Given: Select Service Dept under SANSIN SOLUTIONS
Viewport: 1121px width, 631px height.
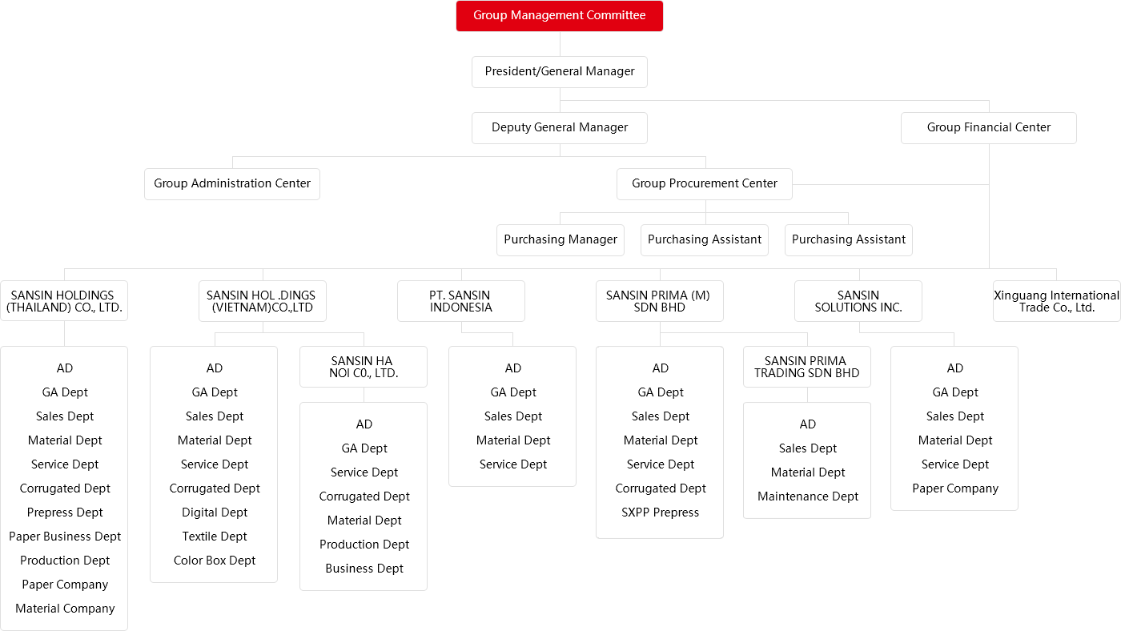Looking at the screenshot, I should click(955, 464).
